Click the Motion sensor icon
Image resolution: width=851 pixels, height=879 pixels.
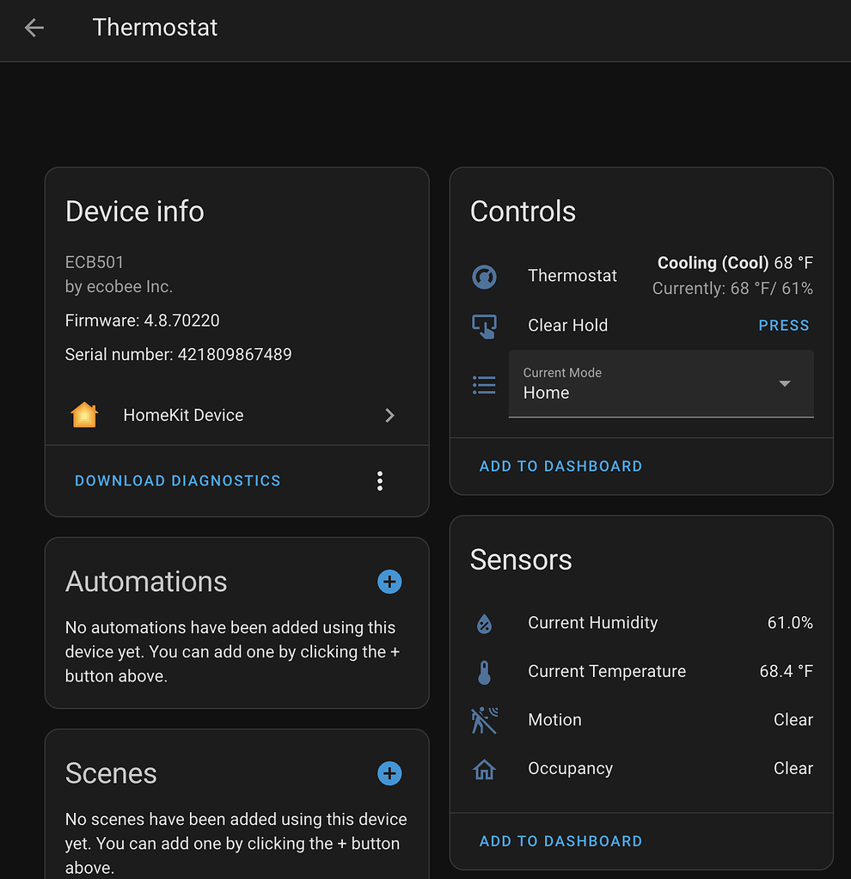click(484, 721)
